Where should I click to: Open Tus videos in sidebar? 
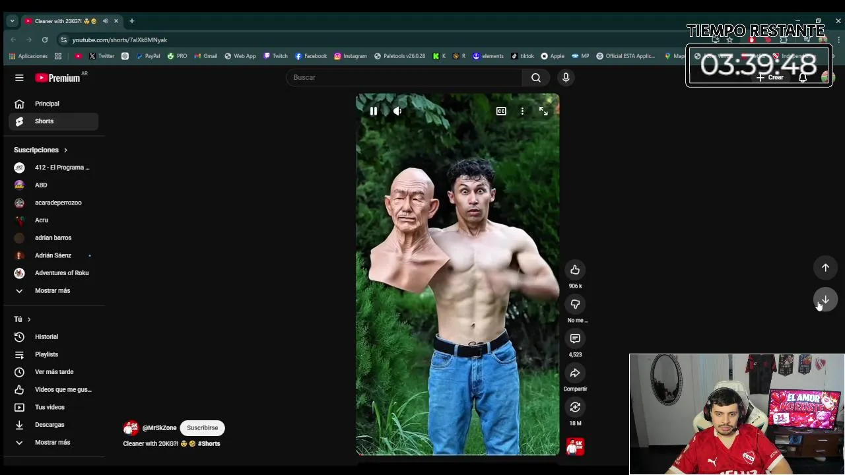click(53, 407)
